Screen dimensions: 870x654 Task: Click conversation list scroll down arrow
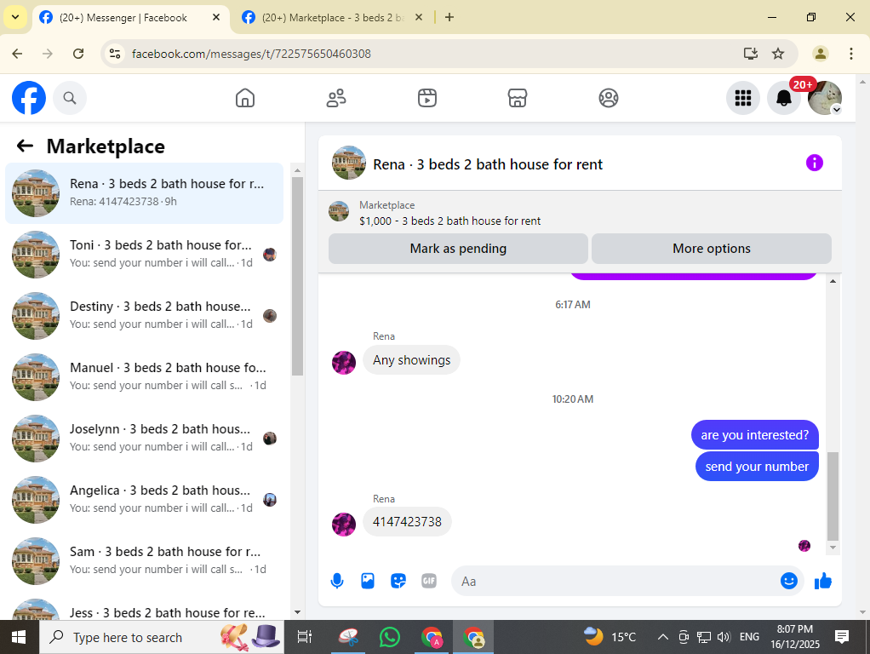(x=297, y=612)
